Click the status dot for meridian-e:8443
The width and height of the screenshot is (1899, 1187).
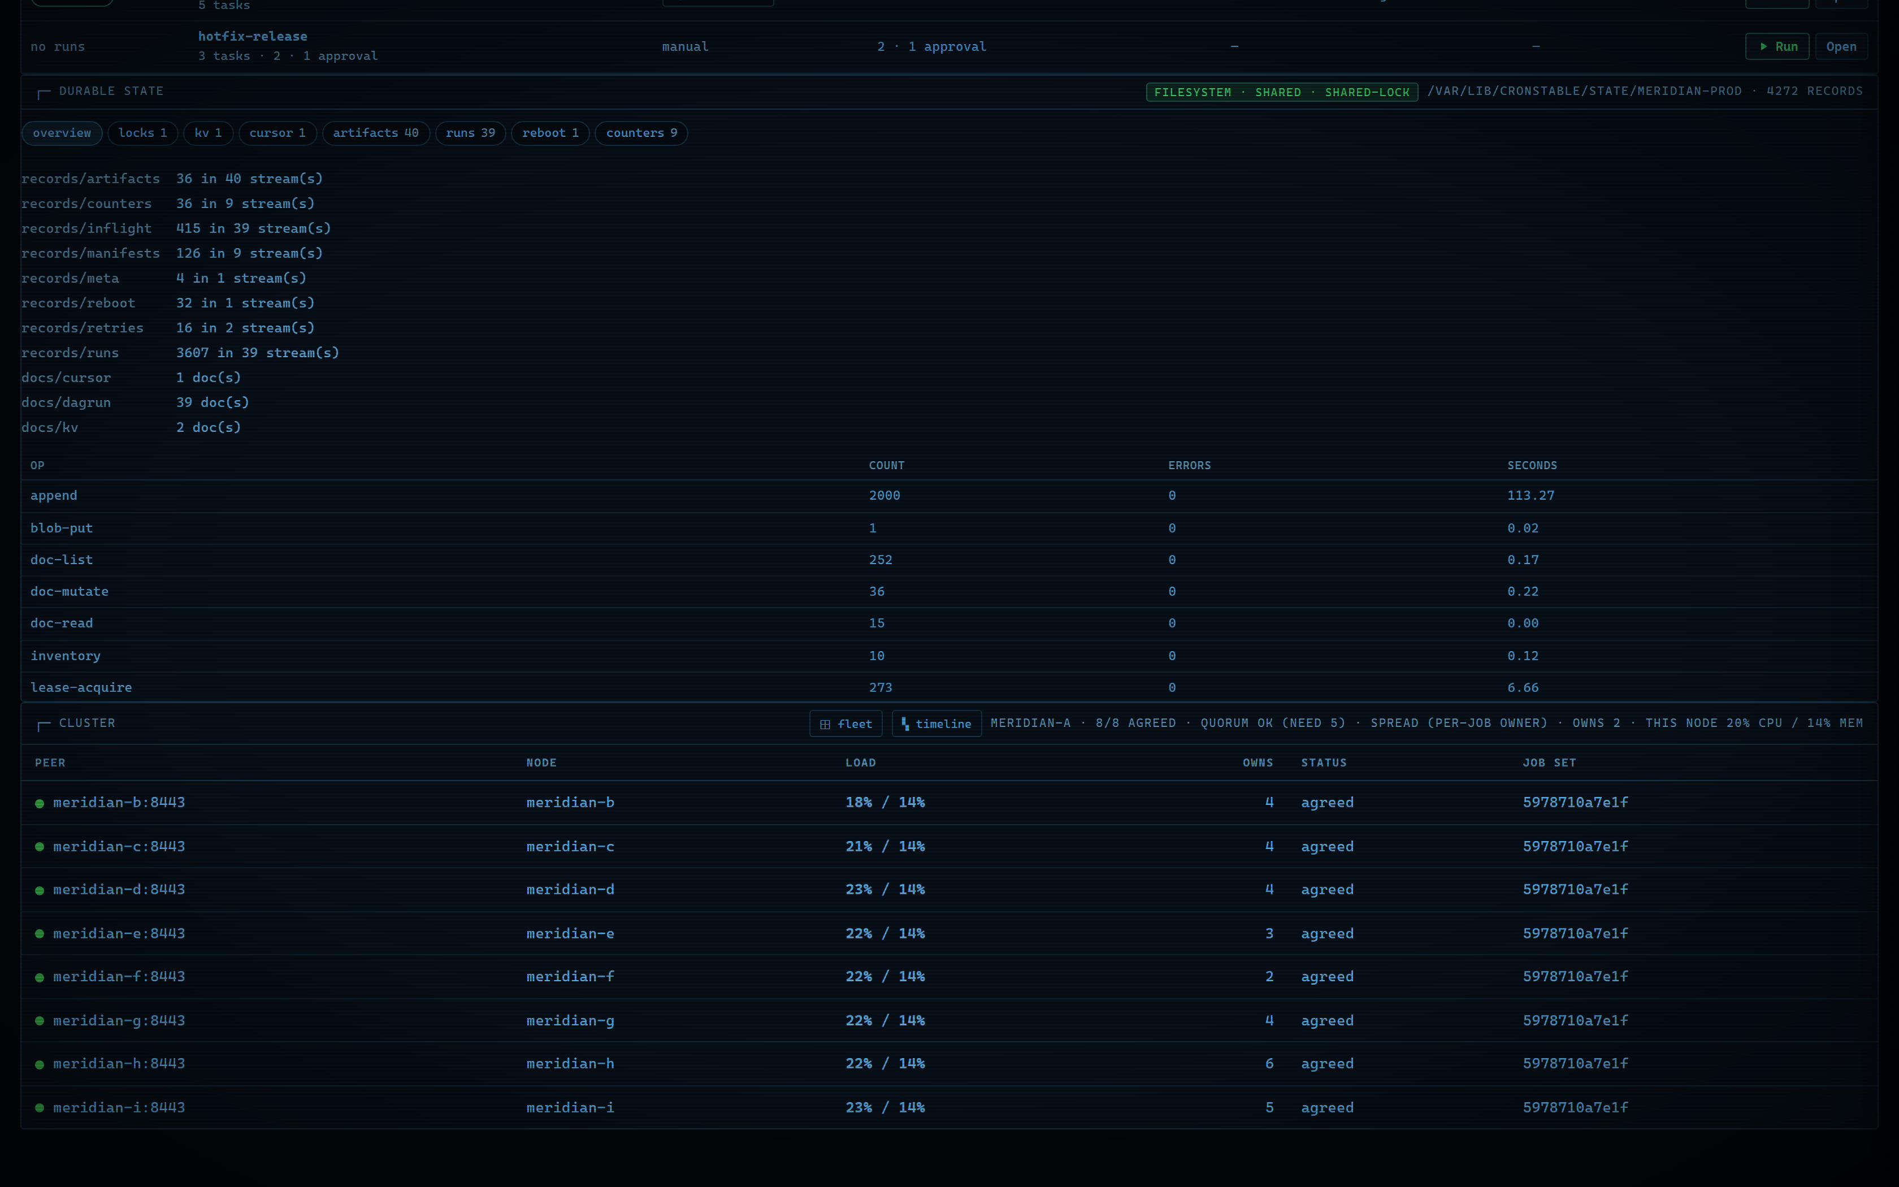(x=39, y=934)
